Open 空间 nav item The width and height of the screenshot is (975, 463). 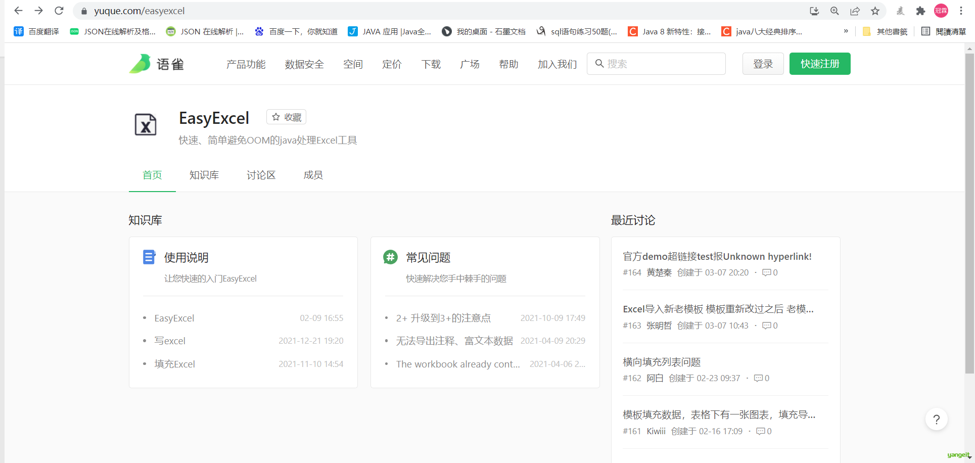(x=353, y=64)
